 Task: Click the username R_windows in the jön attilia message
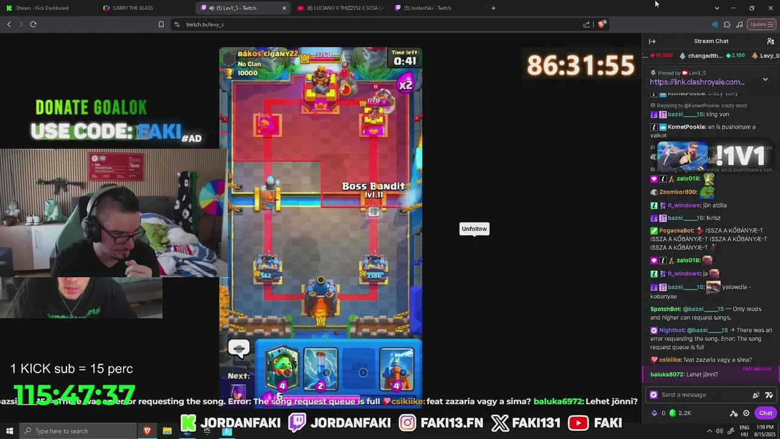(684, 205)
